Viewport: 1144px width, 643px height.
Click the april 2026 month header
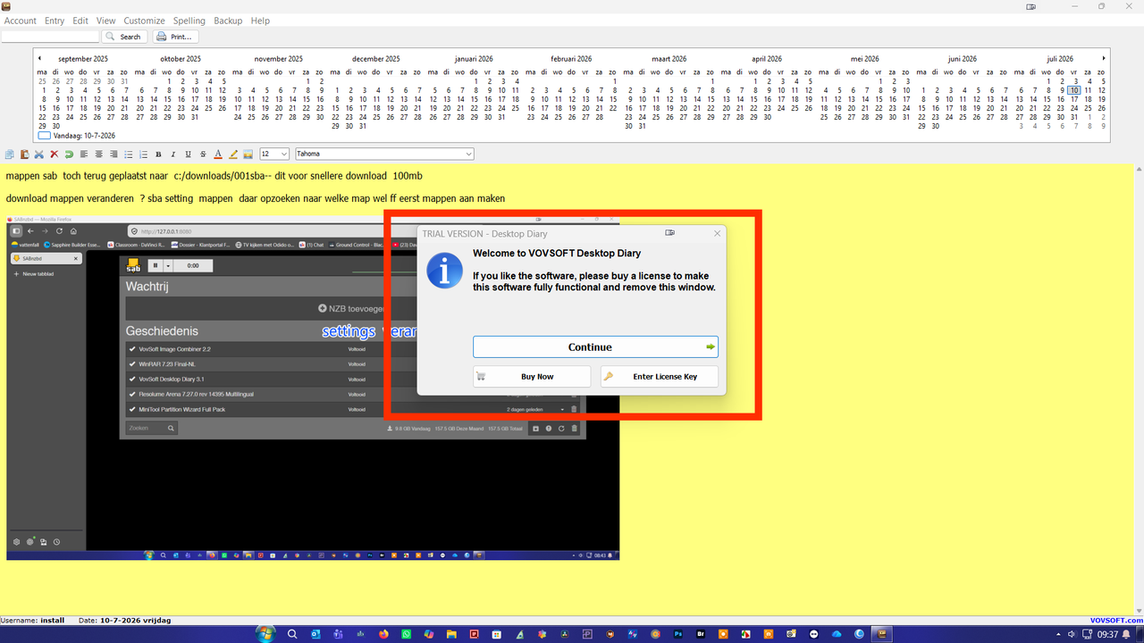(x=767, y=59)
